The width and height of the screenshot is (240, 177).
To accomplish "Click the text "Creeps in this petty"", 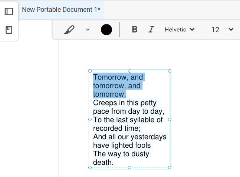I will [125, 103].
